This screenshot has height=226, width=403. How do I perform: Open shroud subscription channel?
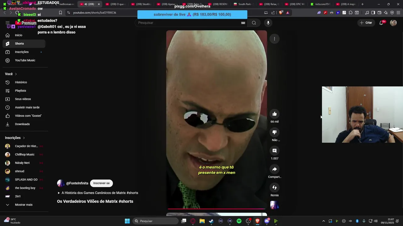point(24,171)
